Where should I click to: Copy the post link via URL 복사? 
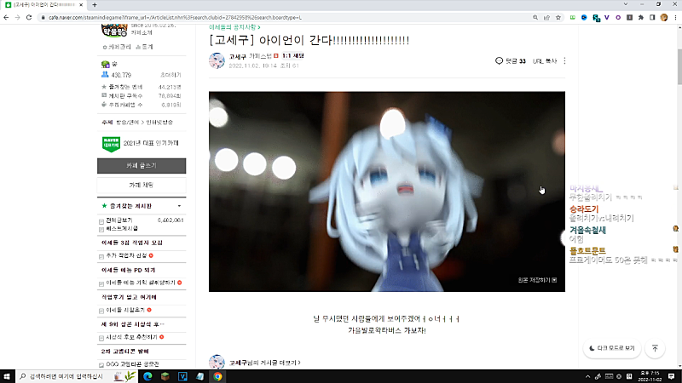(x=545, y=61)
